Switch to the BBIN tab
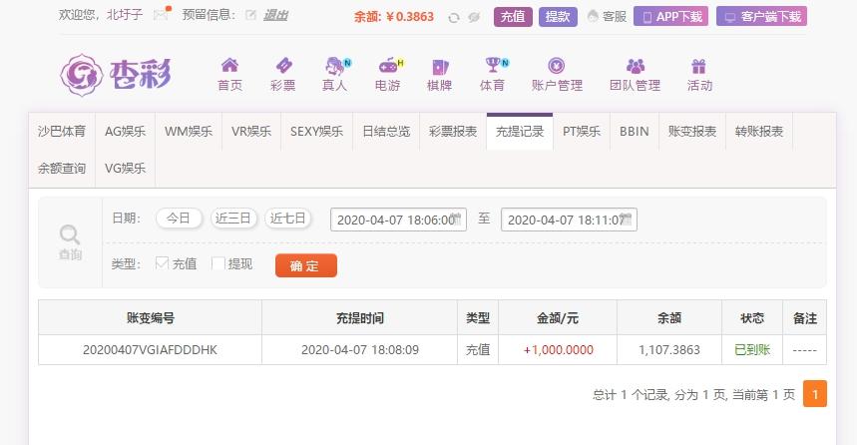Screen dimensions: 857x445 point(635,132)
